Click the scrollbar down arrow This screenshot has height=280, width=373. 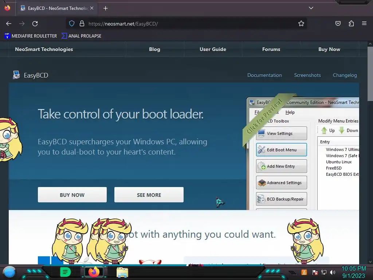tap(370, 261)
